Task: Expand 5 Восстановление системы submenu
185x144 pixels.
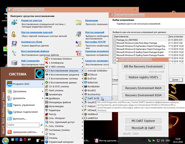Action: 64,79
